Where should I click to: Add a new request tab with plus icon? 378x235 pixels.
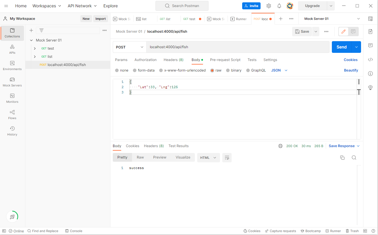point(281,19)
